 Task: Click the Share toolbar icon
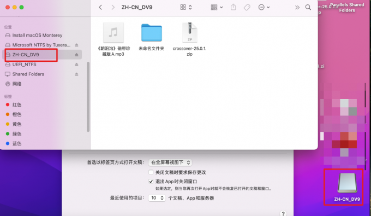(234, 7)
